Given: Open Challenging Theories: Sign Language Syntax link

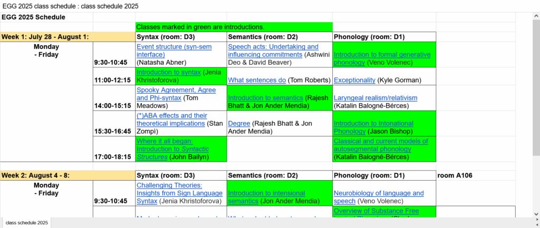Looking at the screenshot, I should click(169, 185).
